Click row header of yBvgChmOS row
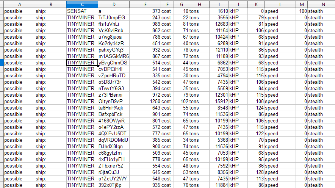 tap(2, 63)
